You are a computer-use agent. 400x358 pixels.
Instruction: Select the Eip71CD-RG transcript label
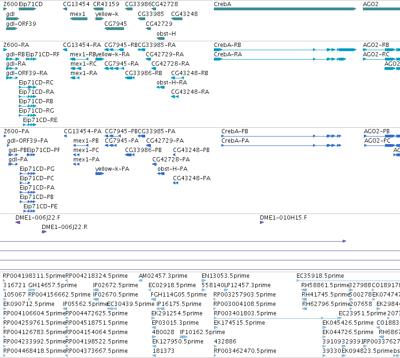36,111
